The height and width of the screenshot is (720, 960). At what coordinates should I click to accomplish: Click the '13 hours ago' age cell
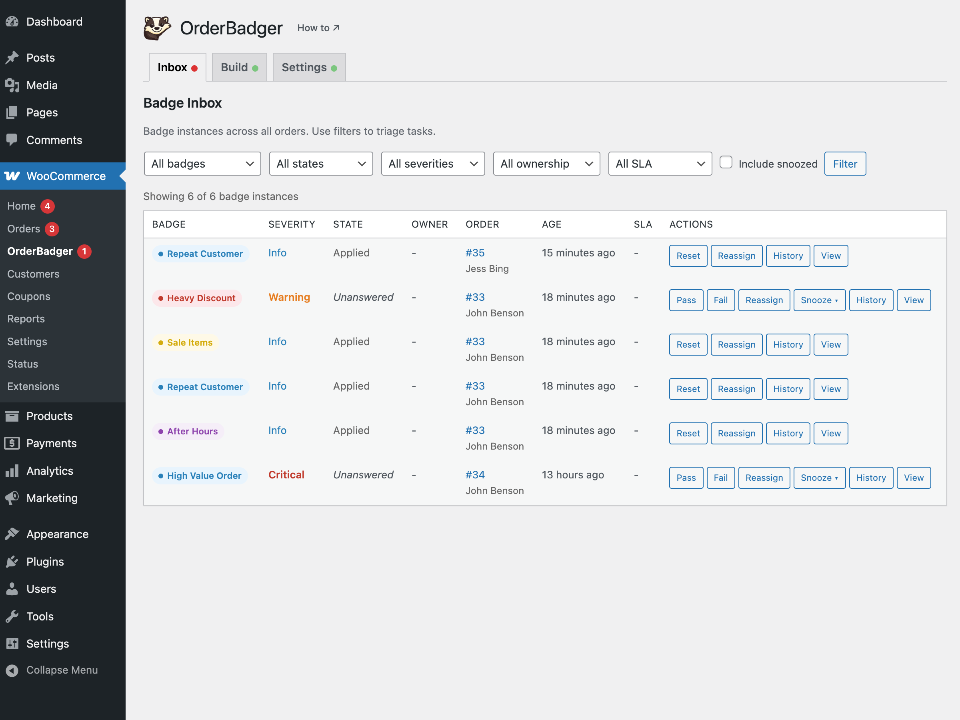(572, 475)
